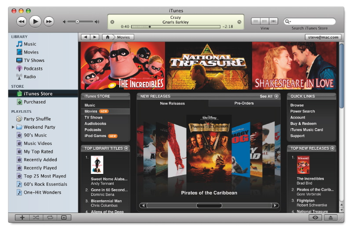Go back to the previous track
Viewport: 352px width, 231px height.
22,21
